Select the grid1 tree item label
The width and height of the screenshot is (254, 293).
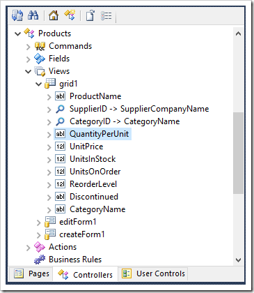[x=68, y=84]
